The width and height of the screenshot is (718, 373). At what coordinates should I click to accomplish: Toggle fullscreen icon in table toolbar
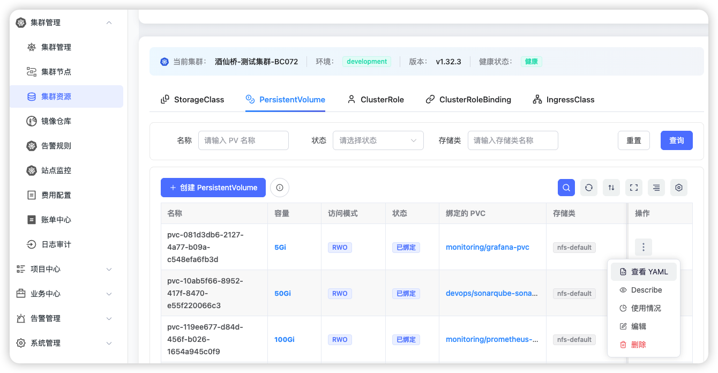tap(634, 188)
